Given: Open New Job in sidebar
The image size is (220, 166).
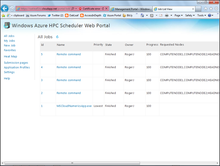Looking at the screenshot, I should point(10,46).
